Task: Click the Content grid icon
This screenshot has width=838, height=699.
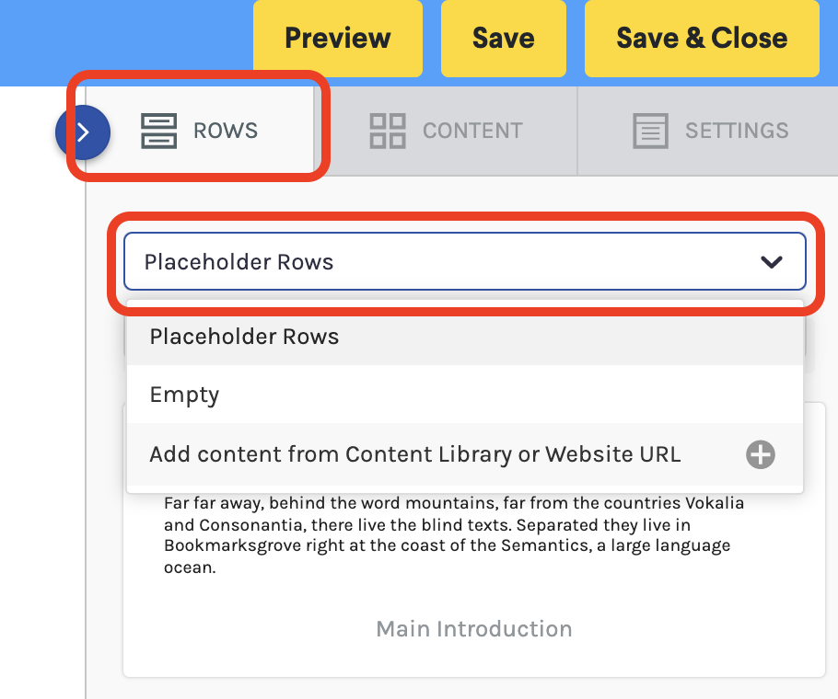Action: pos(388,131)
